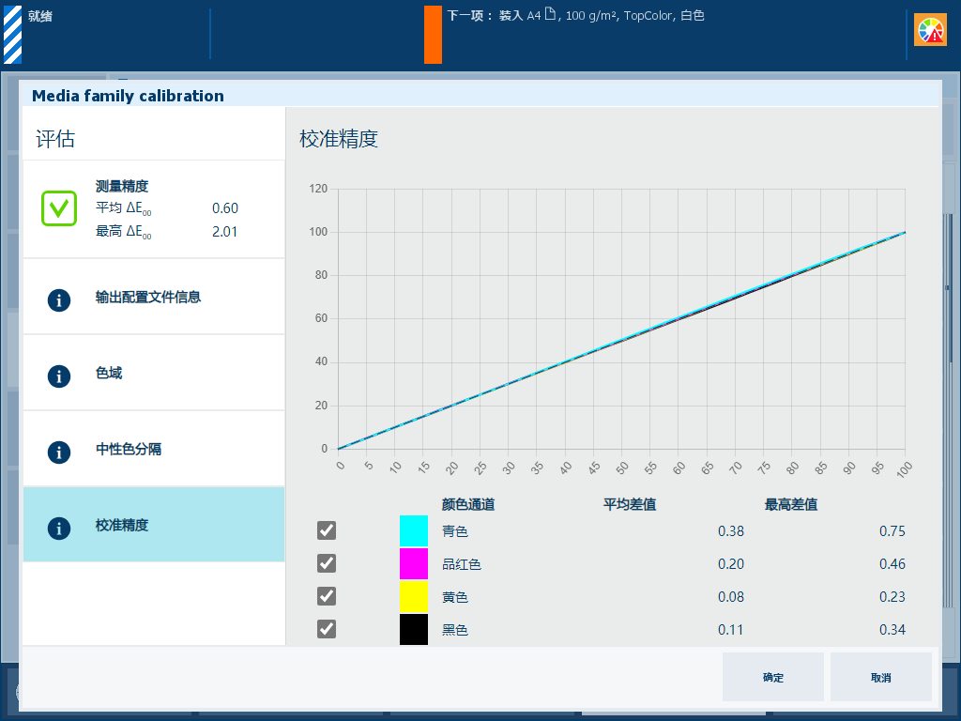Screen dimensions: 961x721
Task: Open the 测量精度 evaluation item
Action: coord(154,209)
